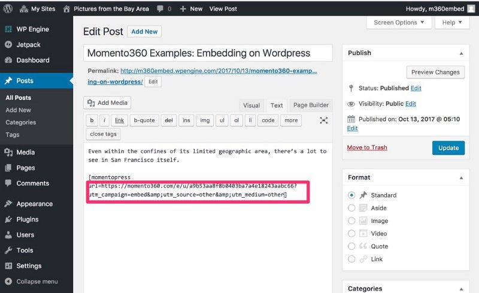Click the permalink Edit button
Screen dimensions: 479x293
pos(153,81)
